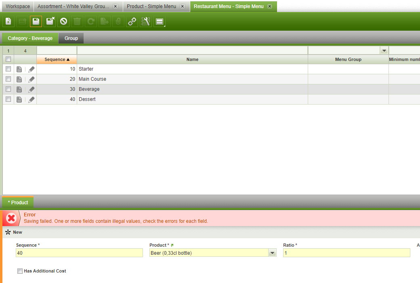Image resolution: width=420 pixels, height=283 pixels.
Task: Click the Name column filter field
Action: click(x=192, y=50)
